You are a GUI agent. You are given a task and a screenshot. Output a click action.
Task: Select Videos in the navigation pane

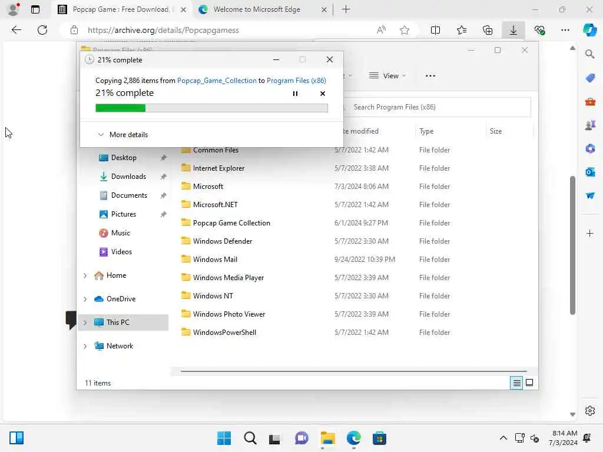pos(121,252)
